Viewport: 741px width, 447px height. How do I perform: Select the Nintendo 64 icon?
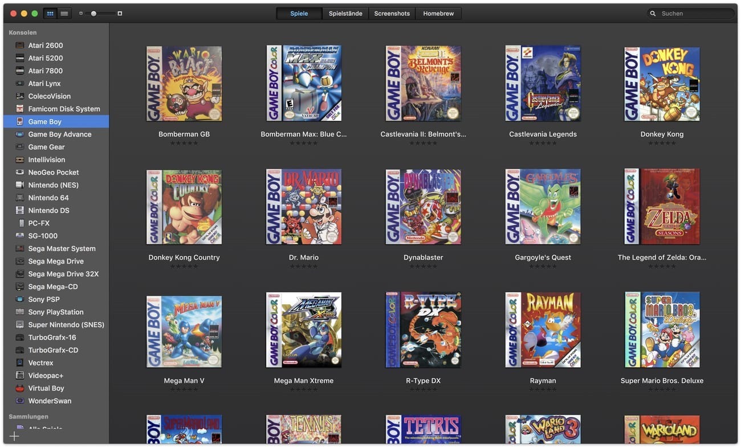20,198
